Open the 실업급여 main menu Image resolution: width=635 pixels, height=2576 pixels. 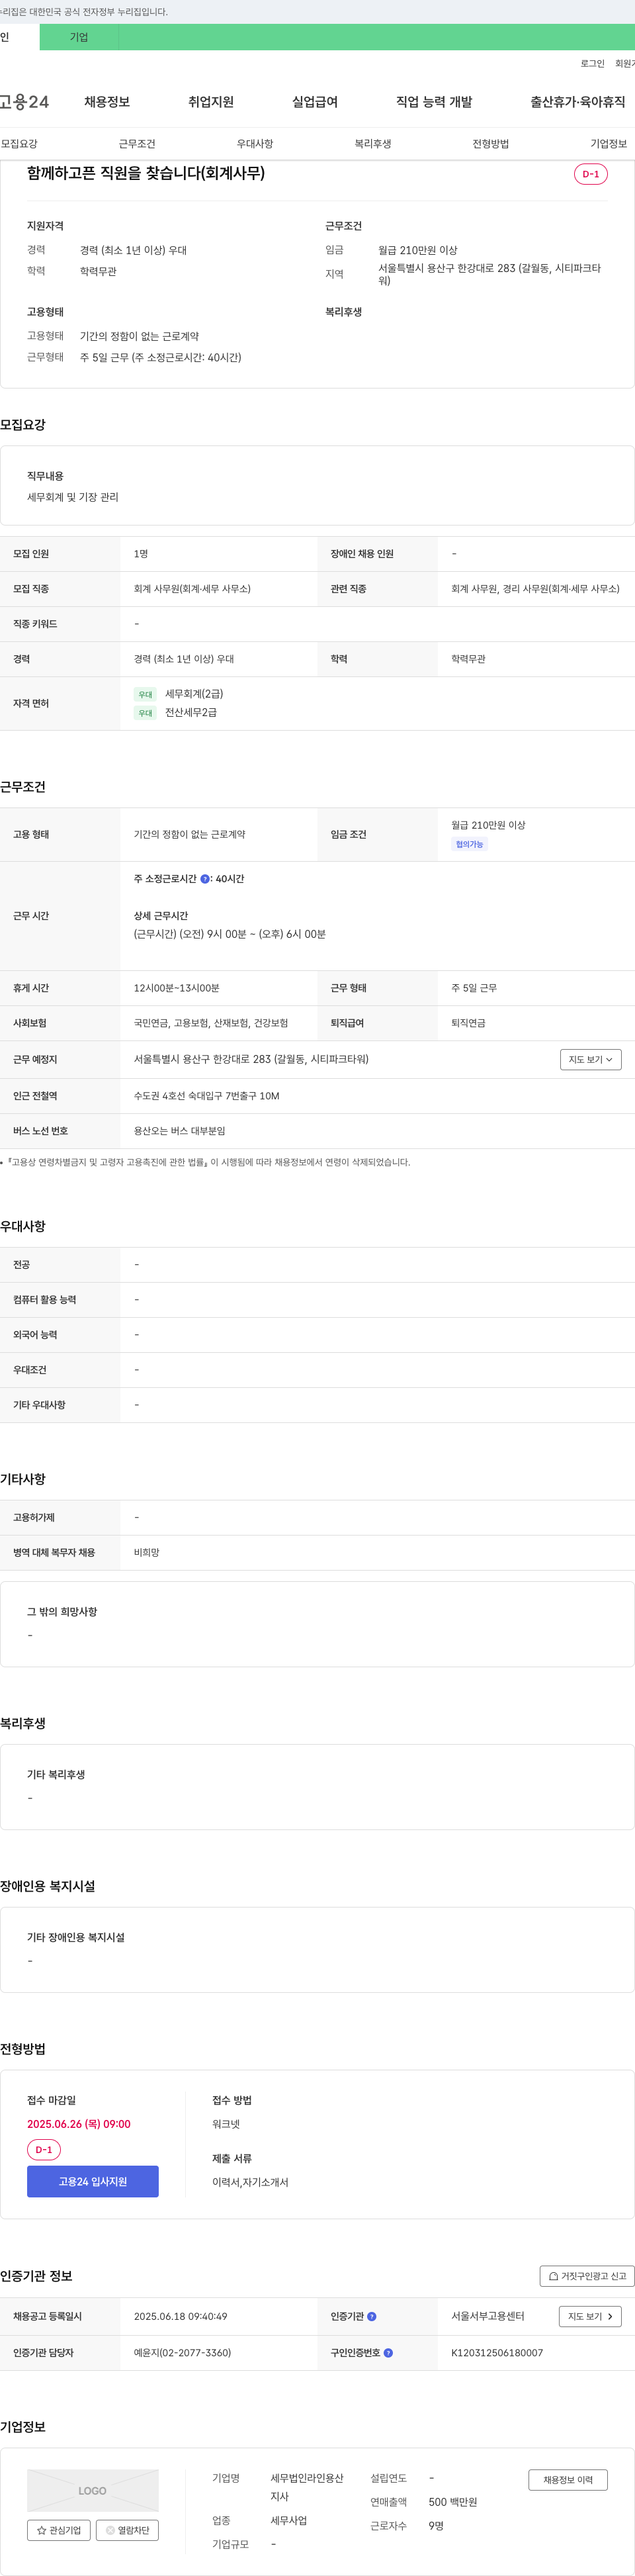(315, 102)
